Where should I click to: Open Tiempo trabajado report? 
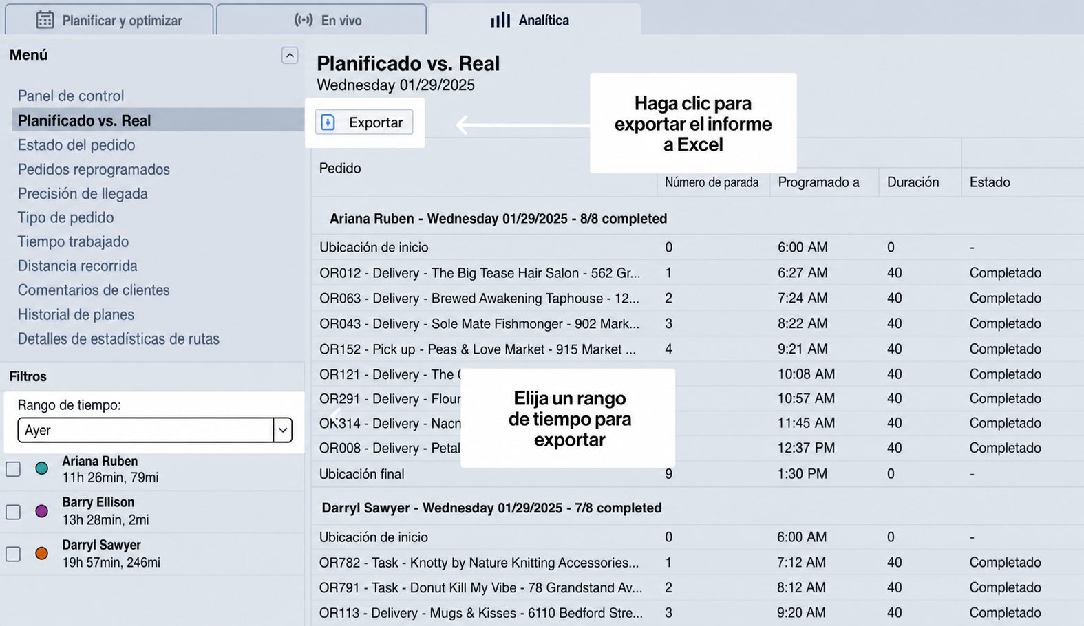click(x=73, y=241)
